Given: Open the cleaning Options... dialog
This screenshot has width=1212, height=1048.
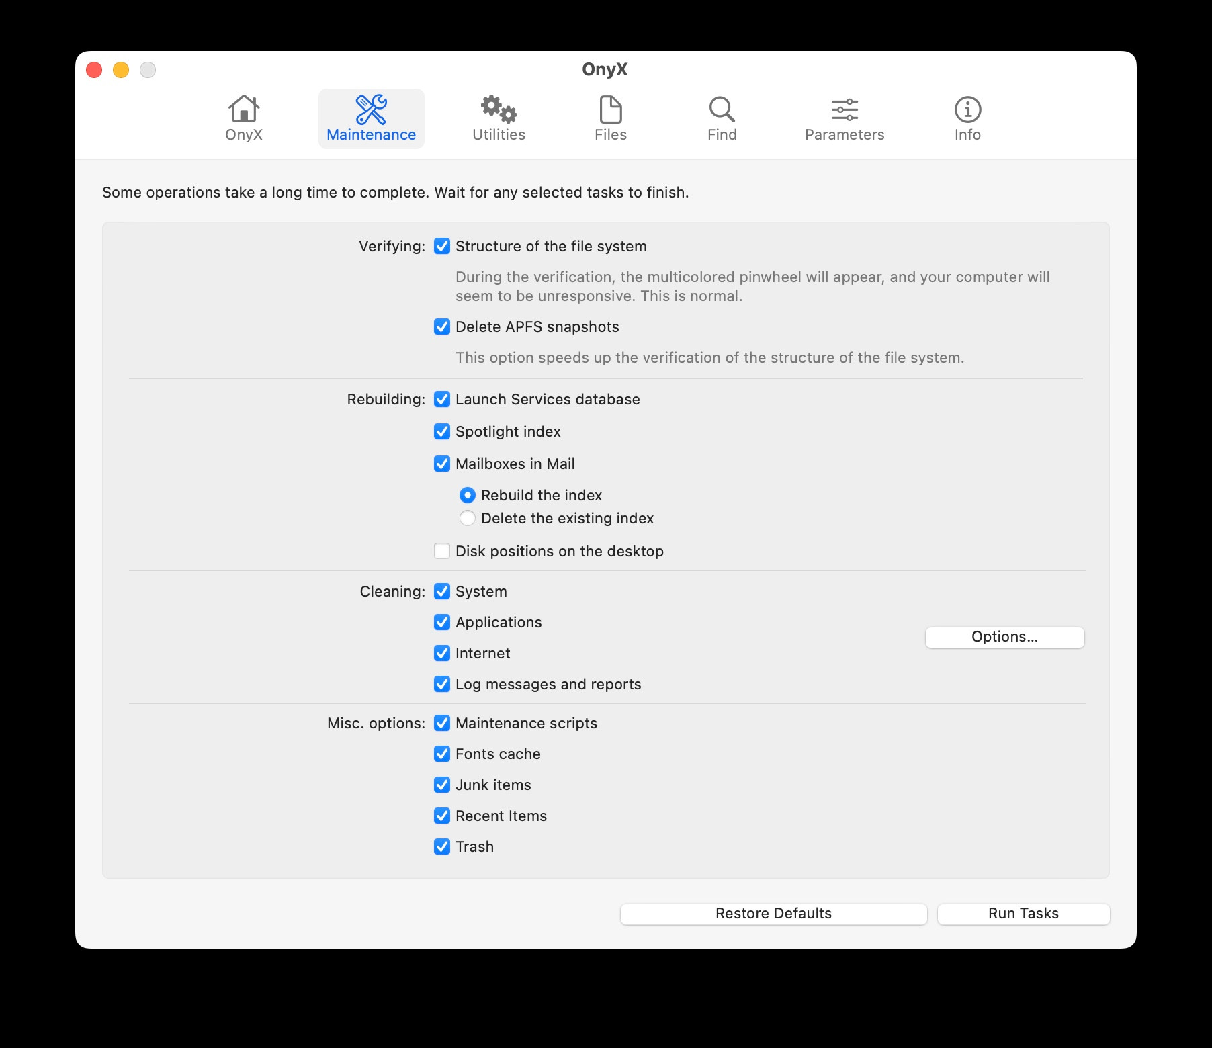Looking at the screenshot, I should pyautogui.click(x=1004, y=638).
